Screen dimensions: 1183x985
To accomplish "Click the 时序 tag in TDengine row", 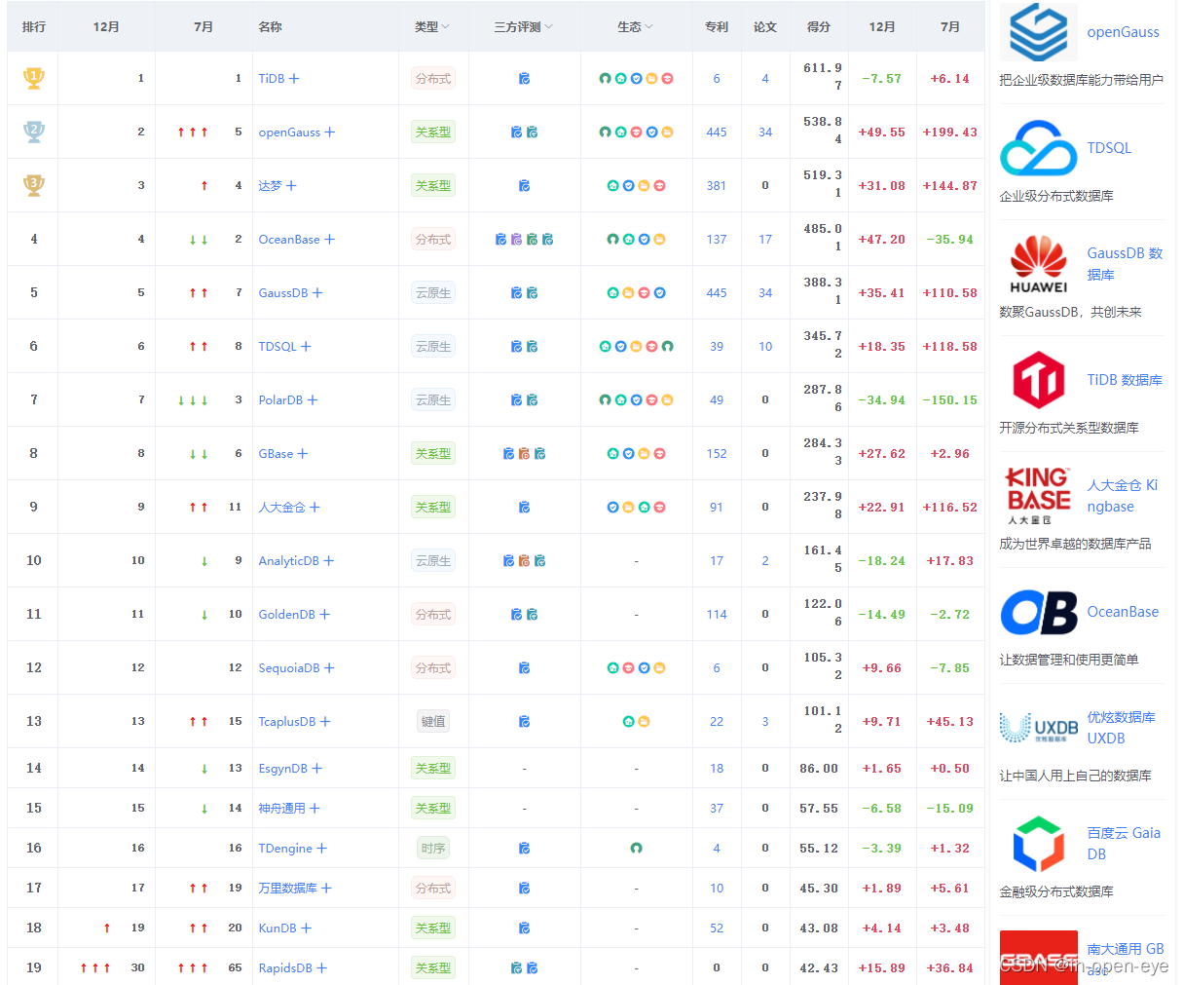I will pyautogui.click(x=433, y=849).
